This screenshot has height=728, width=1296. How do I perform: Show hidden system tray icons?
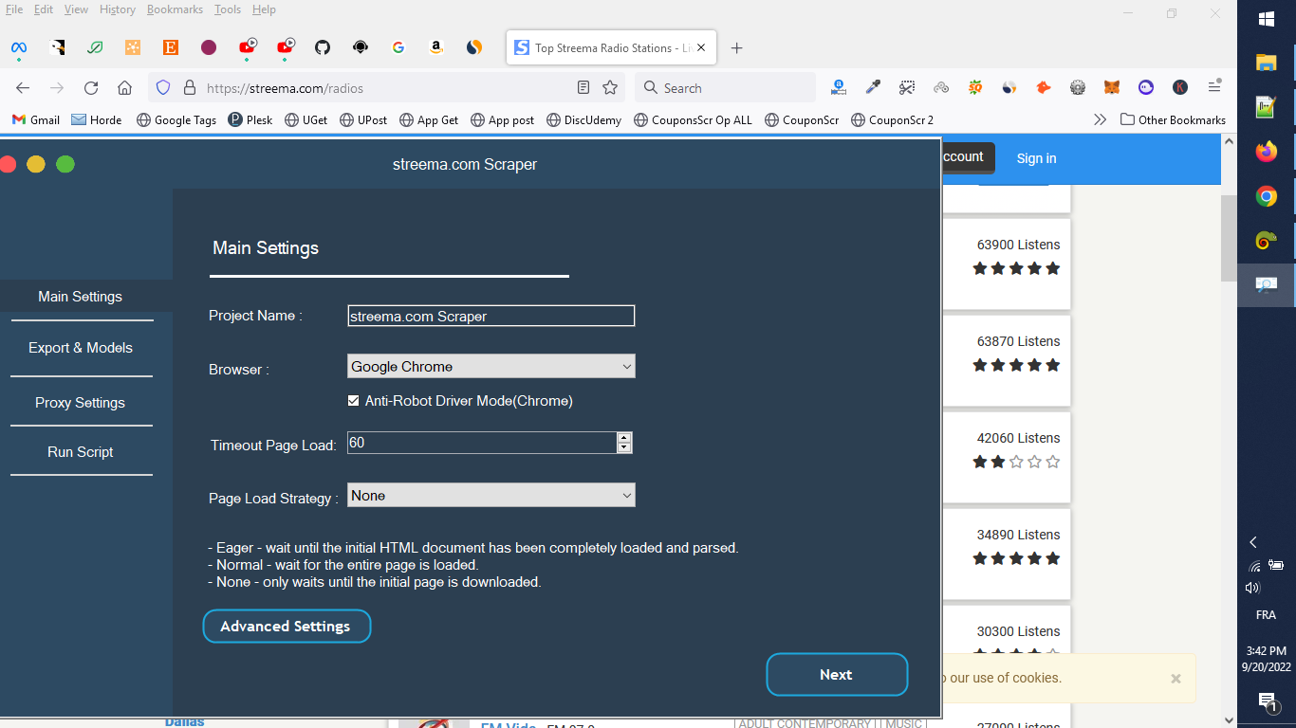click(1253, 542)
